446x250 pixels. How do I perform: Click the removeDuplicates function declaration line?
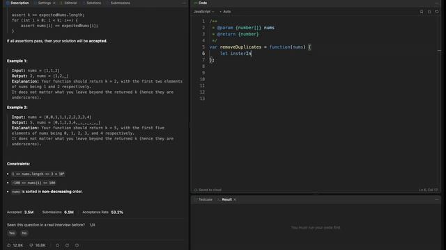(260, 47)
